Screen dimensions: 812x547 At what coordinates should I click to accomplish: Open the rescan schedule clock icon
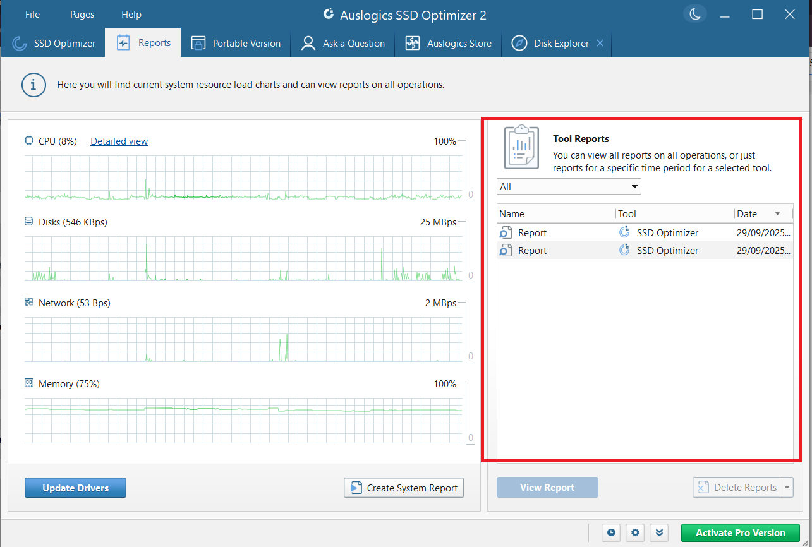(610, 532)
